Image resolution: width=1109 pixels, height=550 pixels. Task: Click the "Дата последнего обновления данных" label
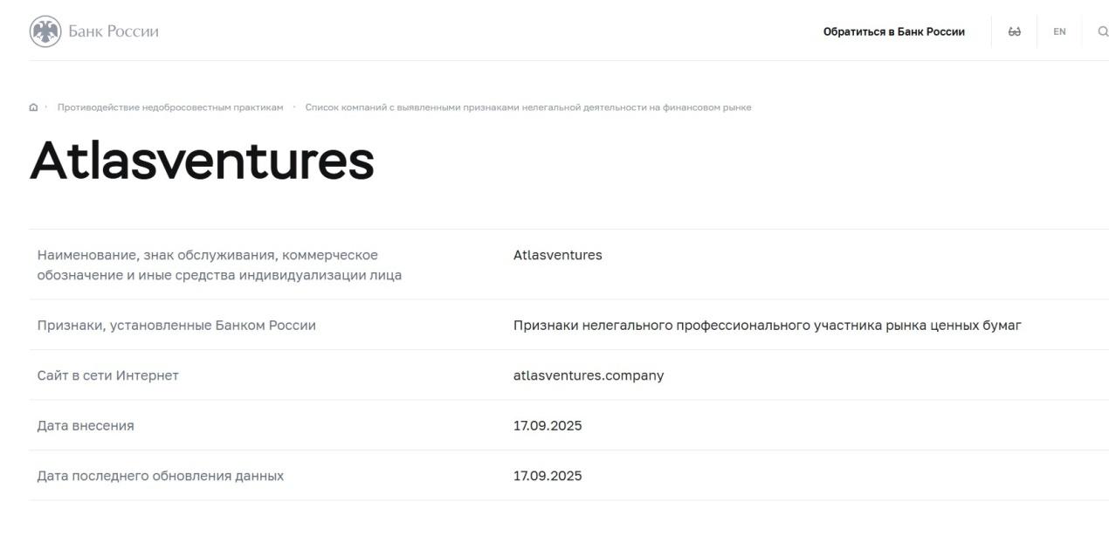tap(160, 476)
